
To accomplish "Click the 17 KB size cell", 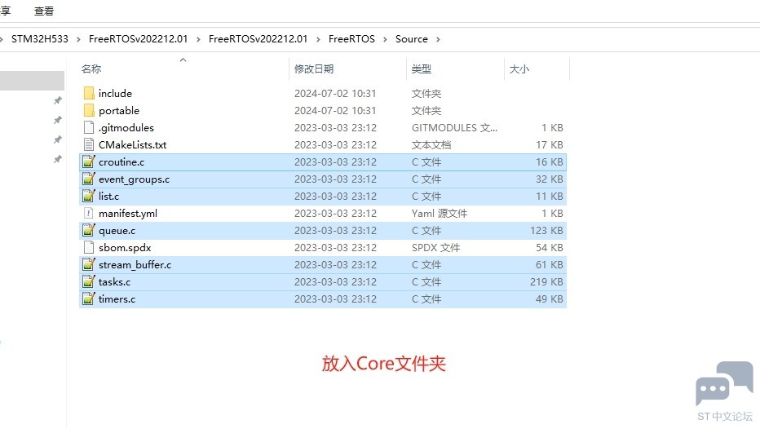I will point(549,144).
